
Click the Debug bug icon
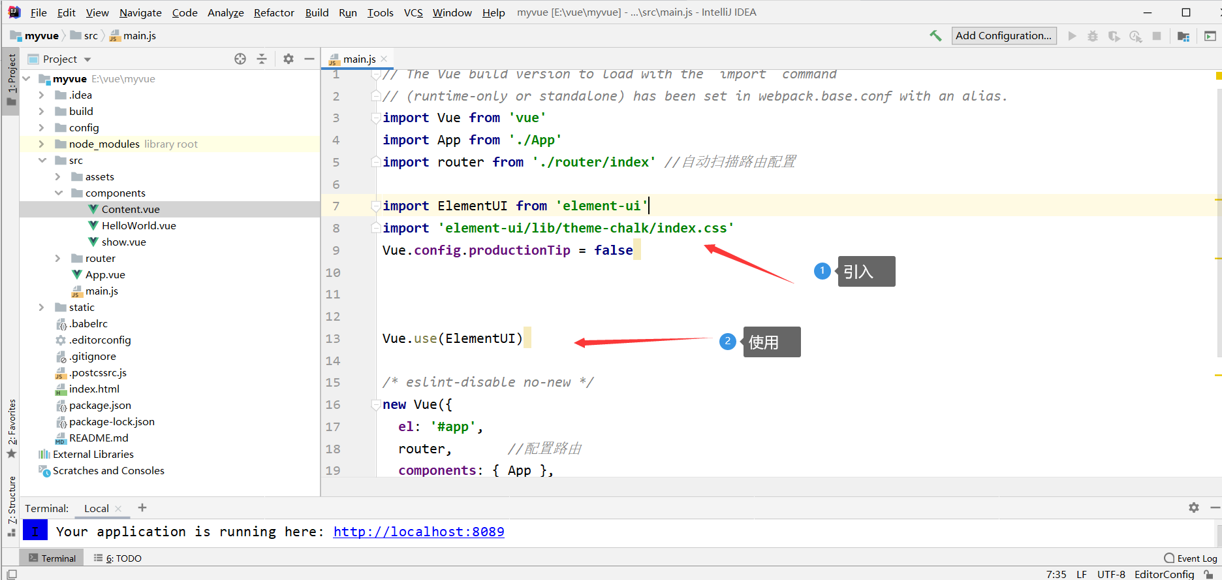click(x=1092, y=36)
